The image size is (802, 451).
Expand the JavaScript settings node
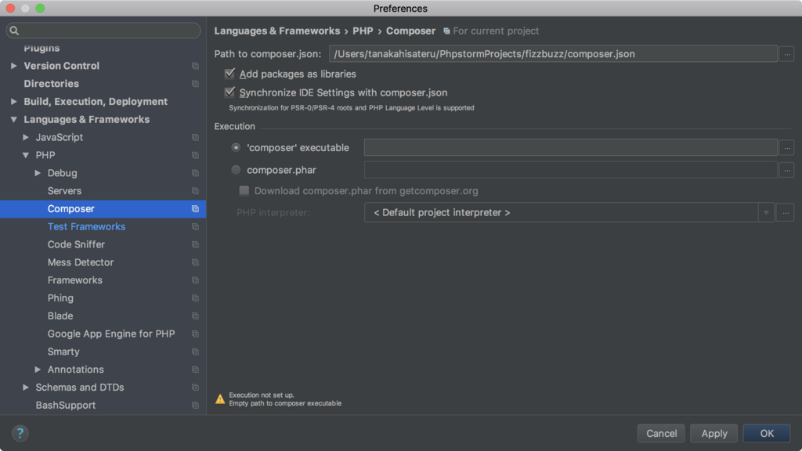click(x=26, y=138)
